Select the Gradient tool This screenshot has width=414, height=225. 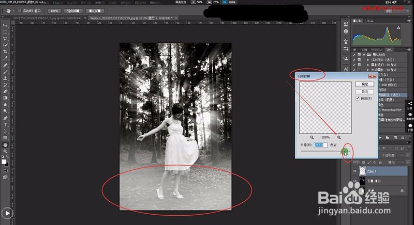pos(5,98)
